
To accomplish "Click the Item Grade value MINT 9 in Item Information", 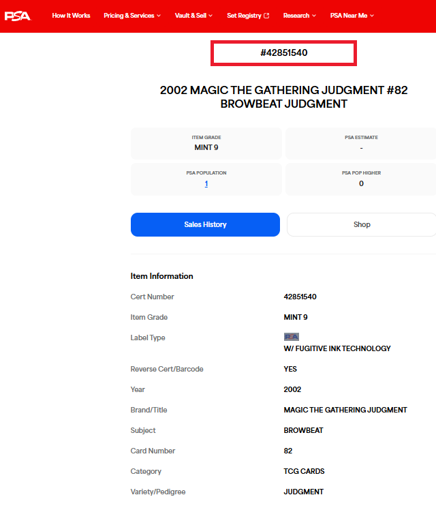I will pos(296,317).
